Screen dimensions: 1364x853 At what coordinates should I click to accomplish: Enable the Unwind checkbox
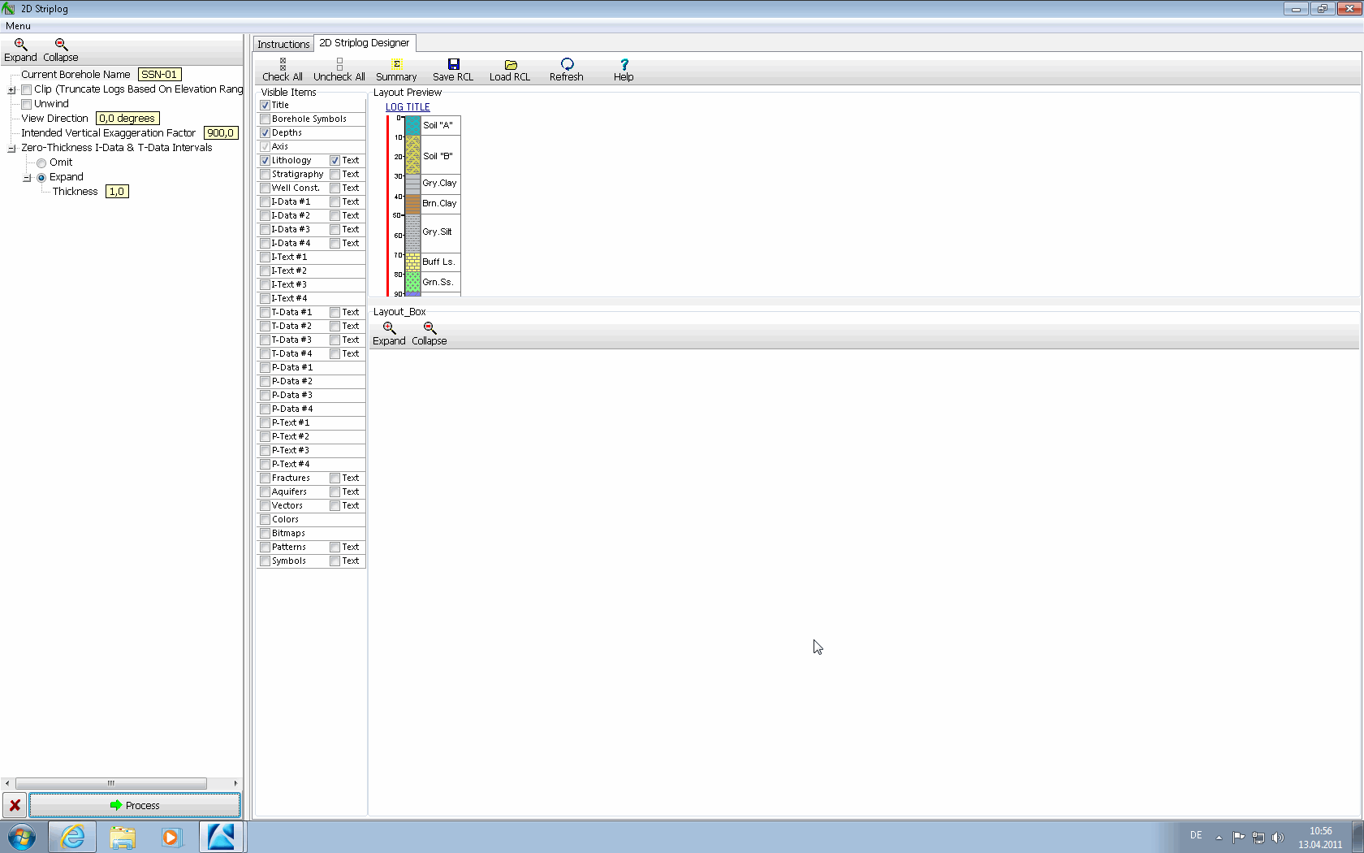(x=27, y=104)
